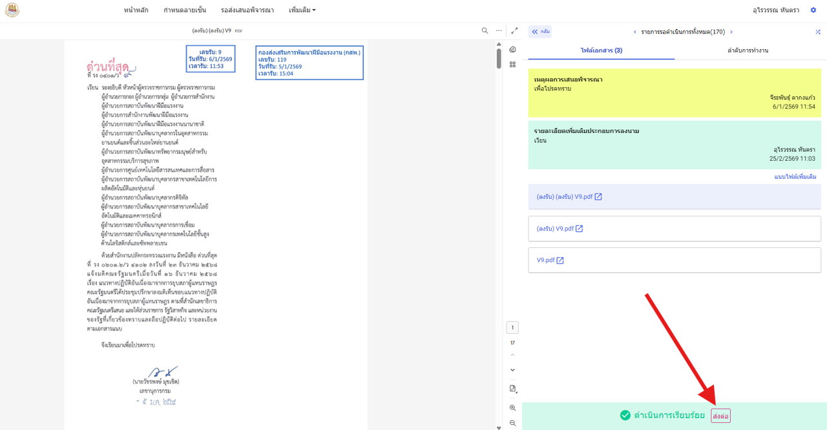Click the rotate page icon

(512, 389)
